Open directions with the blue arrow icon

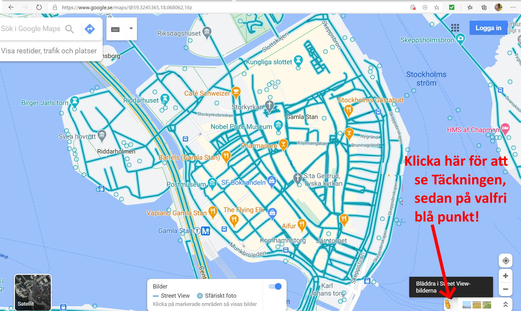(90, 29)
